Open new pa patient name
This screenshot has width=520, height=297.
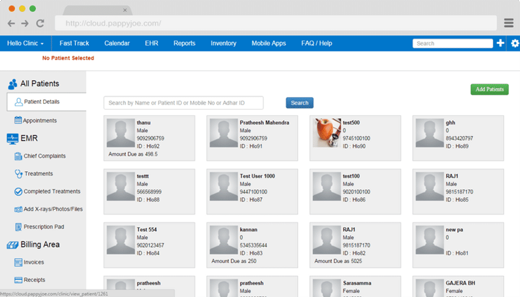[454, 229]
